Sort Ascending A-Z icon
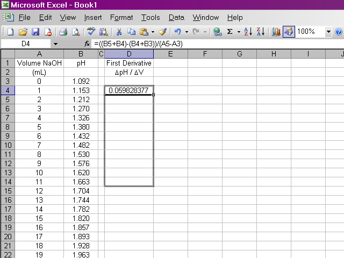 coord(248,32)
